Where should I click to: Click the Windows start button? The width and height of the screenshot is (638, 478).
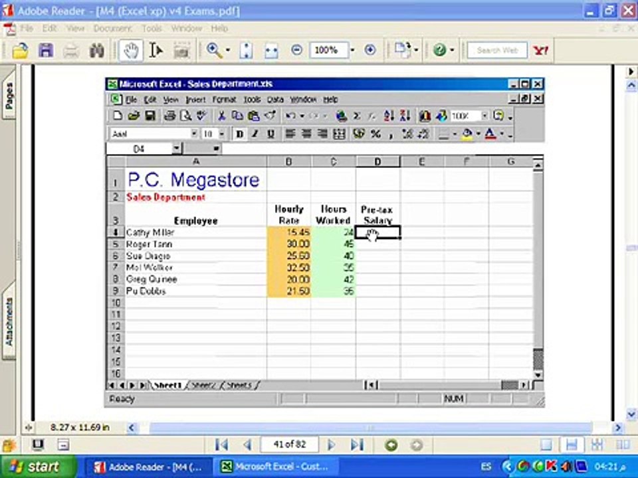coord(39,467)
